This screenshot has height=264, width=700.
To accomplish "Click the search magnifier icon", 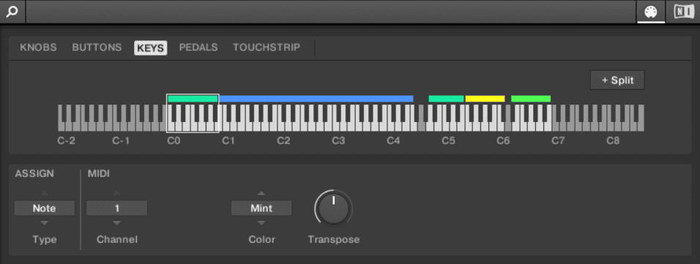I will (x=12, y=12).
